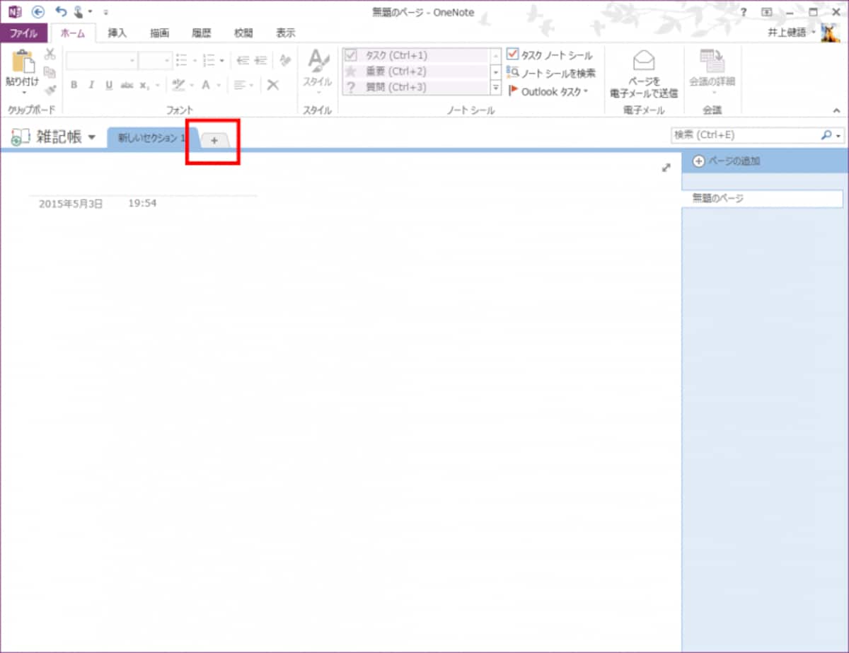Click the font color A icon
Image resolution: width=849 pixels, height=653 pixels.
tap(206, 85)
